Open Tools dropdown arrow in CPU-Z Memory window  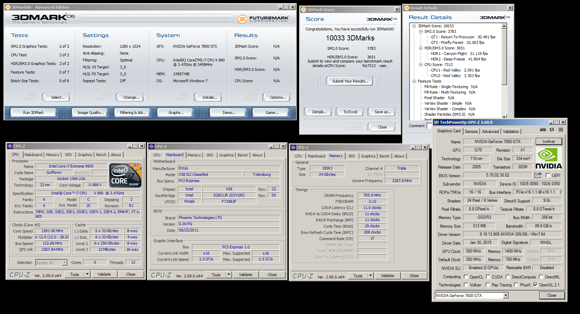pos(370,276)
